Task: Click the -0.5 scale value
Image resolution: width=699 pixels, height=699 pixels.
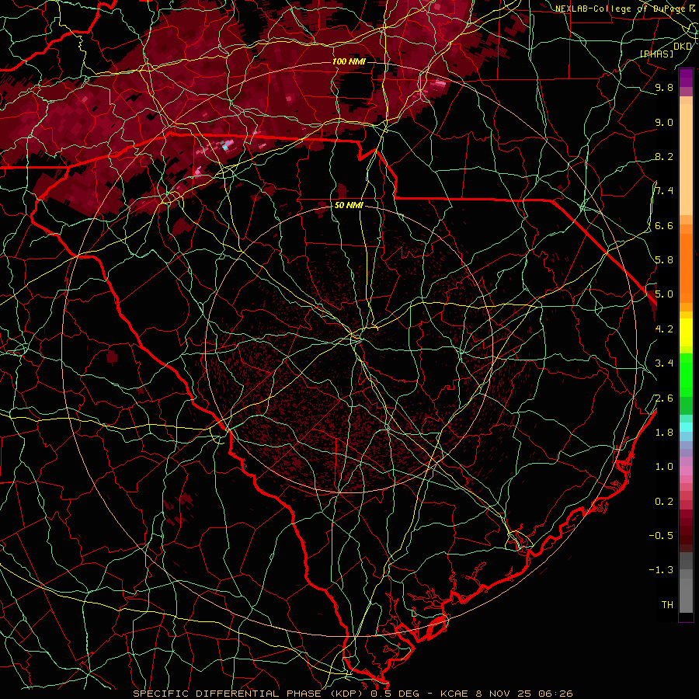Action: (x=661, y=535)
